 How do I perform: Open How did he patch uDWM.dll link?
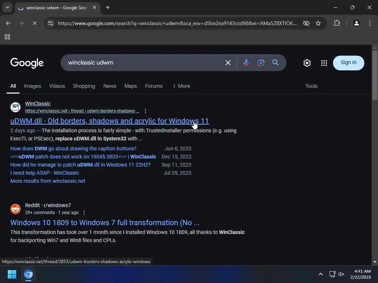point(80,165)
